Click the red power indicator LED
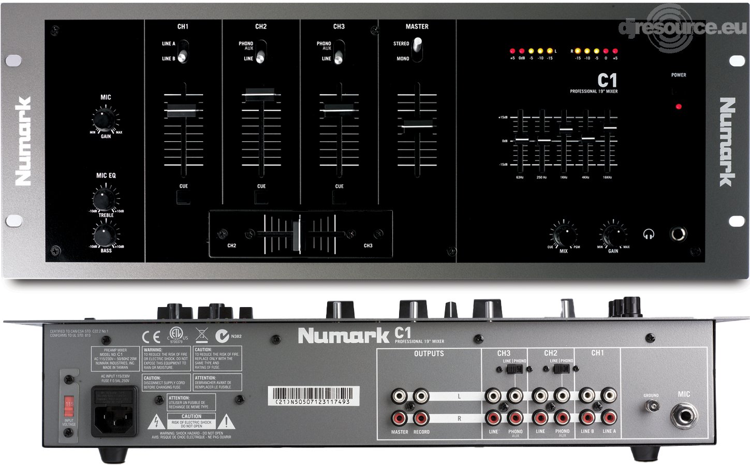 click(x=678, y=107)
